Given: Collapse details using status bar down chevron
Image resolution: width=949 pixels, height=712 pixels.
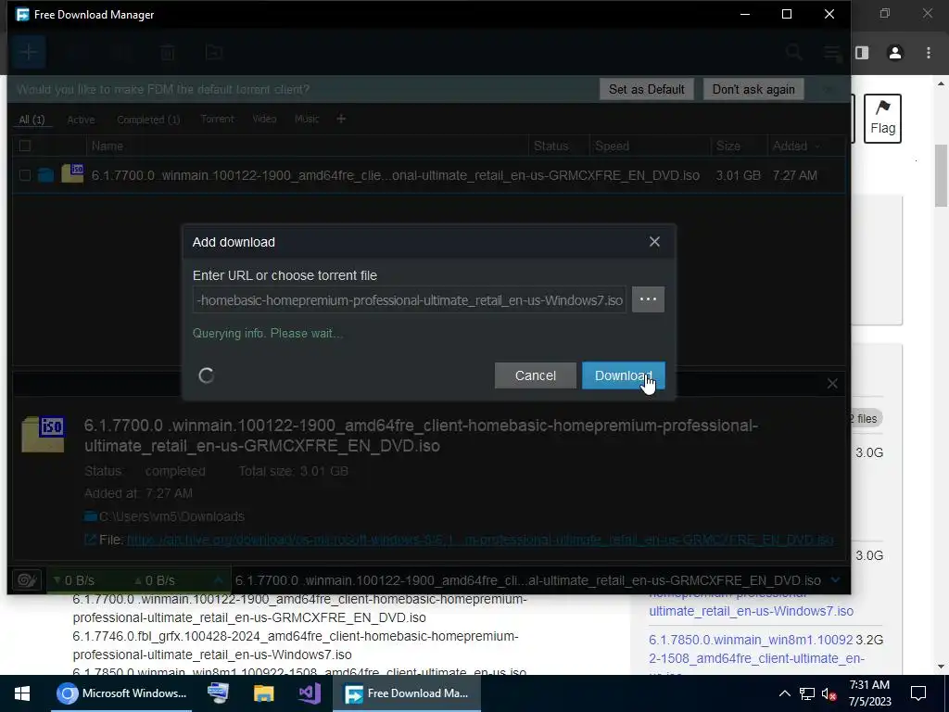Looking at the screenshot, I should pyautogui.click(x=835, y=580).
